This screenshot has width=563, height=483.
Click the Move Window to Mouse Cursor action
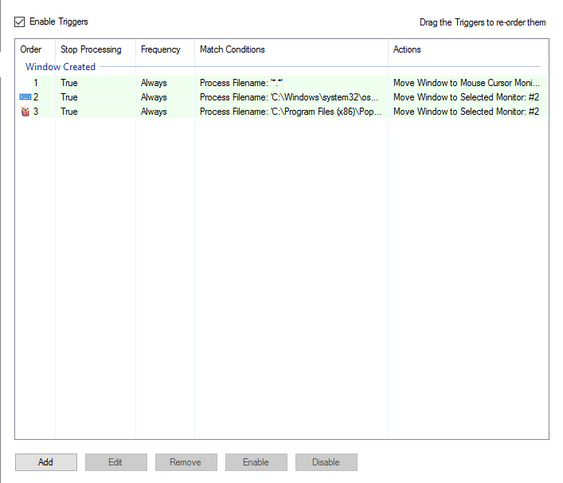(x=466, y=83)
